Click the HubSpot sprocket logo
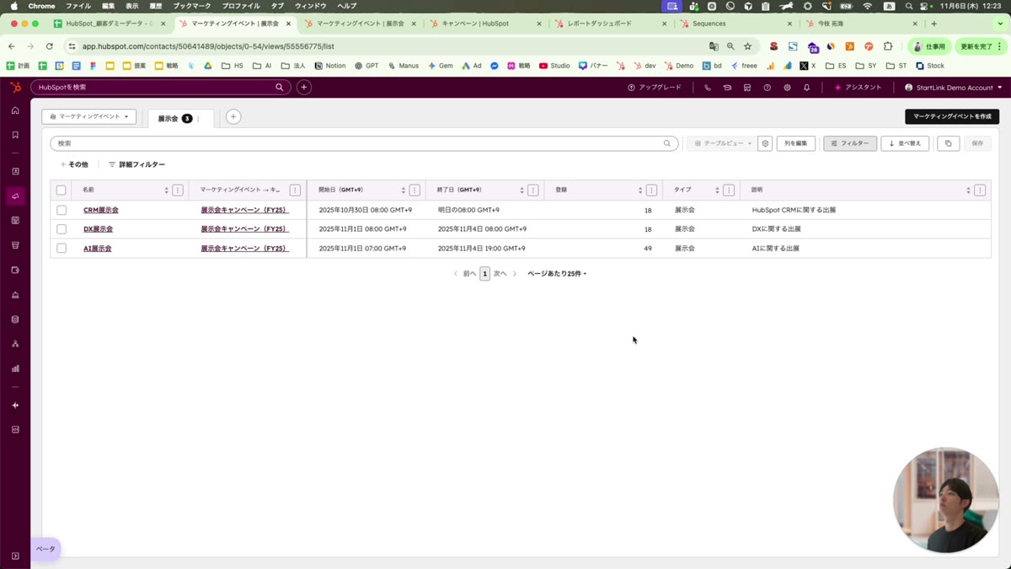 click(x=15, y=87)
